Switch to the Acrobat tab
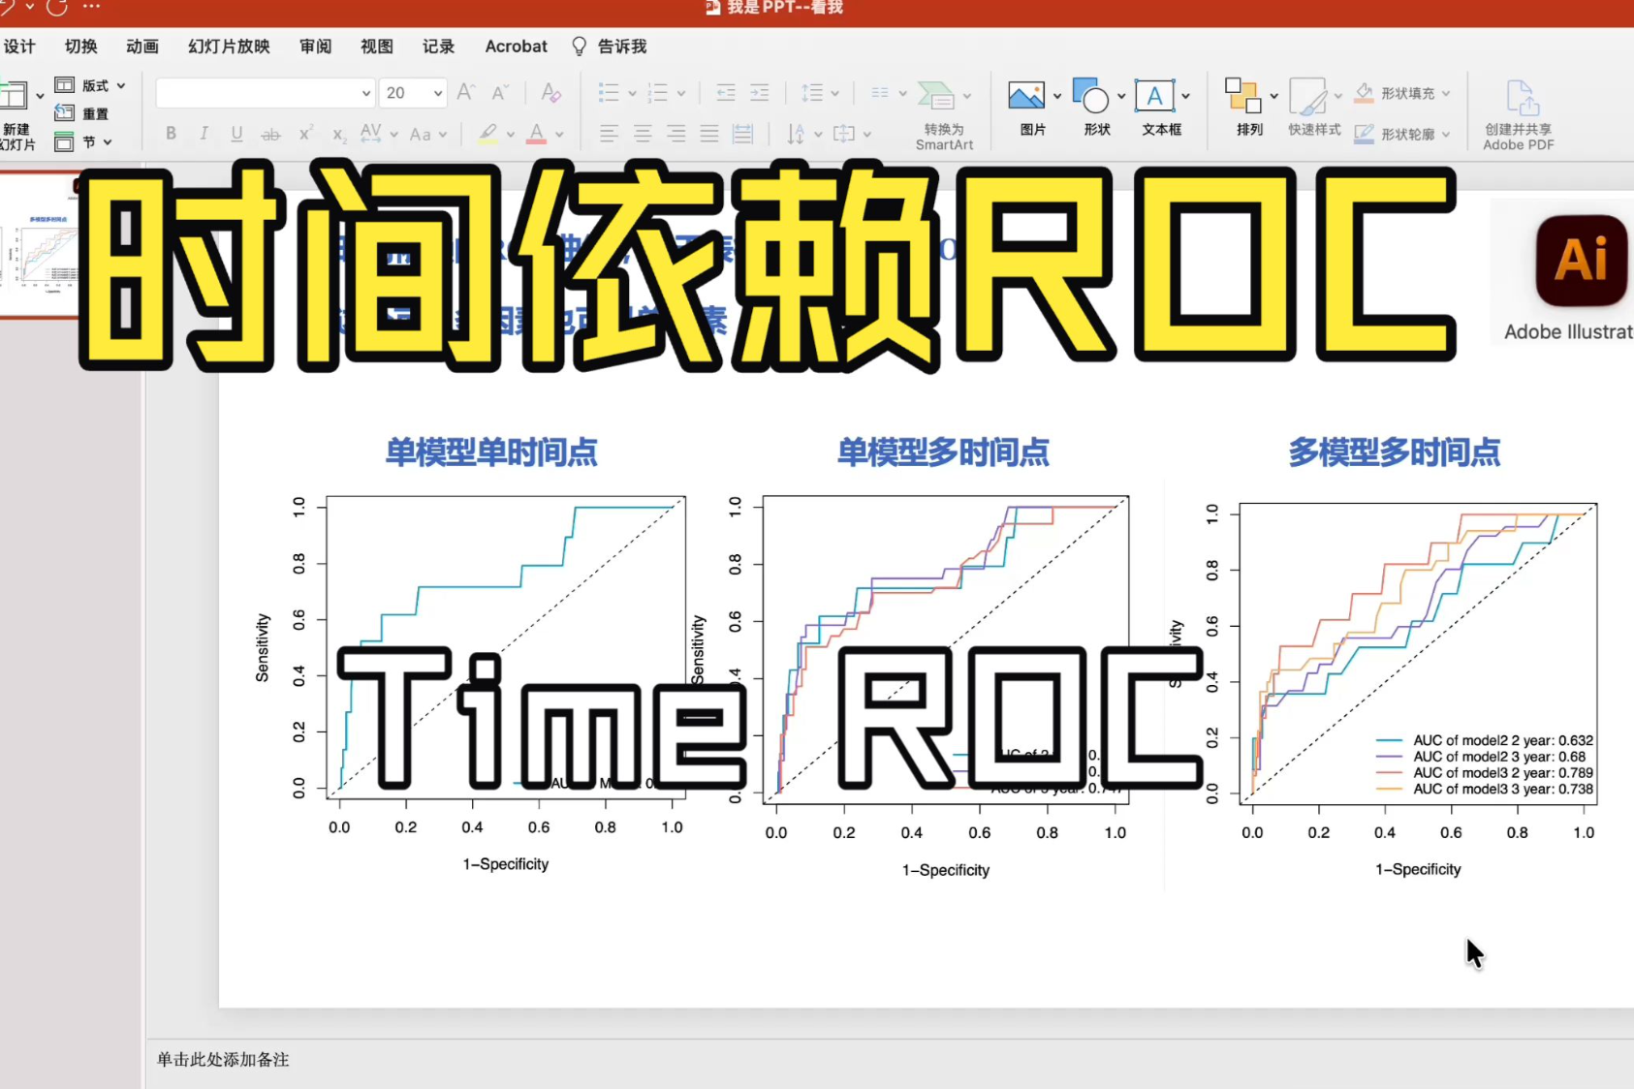The image size is (1634, 1089). tap(516, 47)
